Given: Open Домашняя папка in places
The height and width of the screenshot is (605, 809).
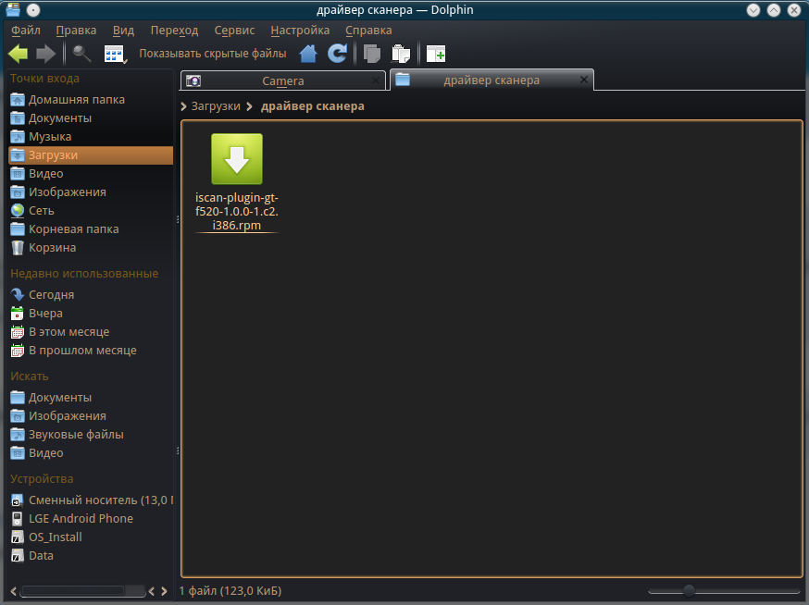Looking at the screenshot, I should (91, 100).
